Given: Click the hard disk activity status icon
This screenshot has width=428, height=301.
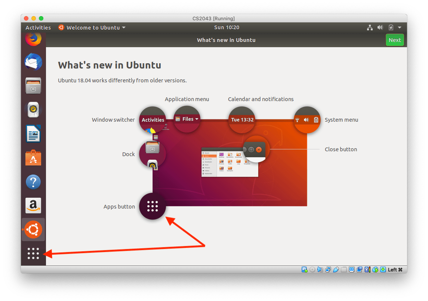Looking at the screenshot, I should click(x=304, y=269).
